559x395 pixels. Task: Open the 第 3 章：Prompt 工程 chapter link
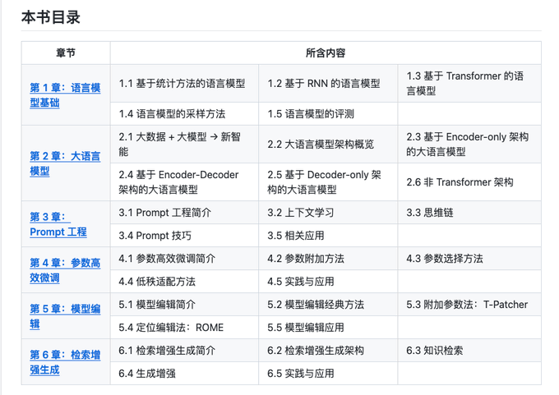[58, 224]
